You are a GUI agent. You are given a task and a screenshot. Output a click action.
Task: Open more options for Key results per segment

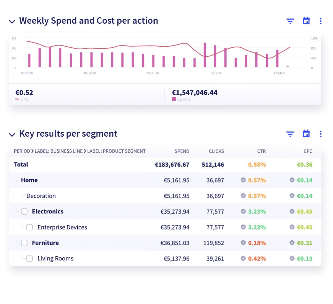pos(321,134)
